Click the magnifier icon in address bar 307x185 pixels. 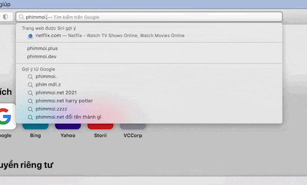[21, 17]
